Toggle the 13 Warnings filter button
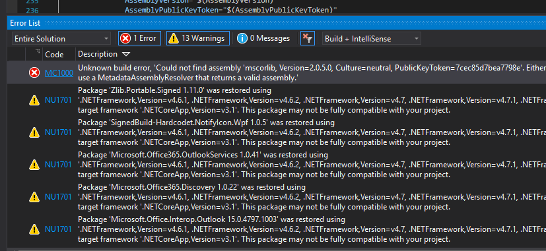546x251 pixels. (x=198, y=39)
